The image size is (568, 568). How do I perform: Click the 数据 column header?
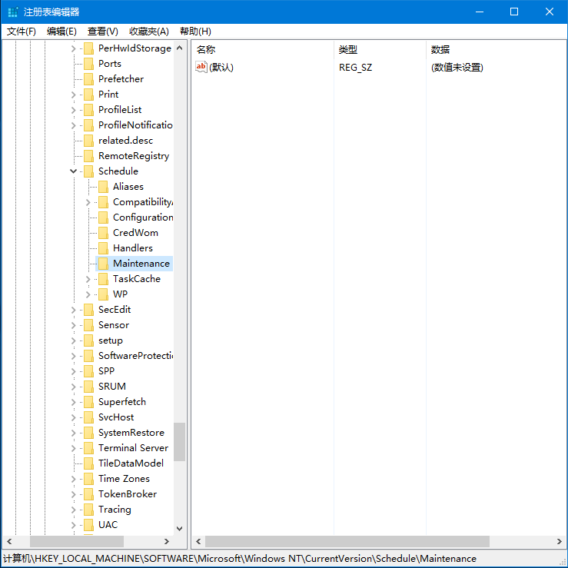[x=497, y=50]
